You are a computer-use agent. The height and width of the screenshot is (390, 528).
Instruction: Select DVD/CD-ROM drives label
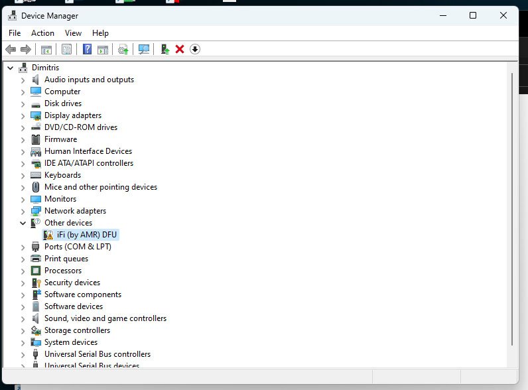click(x=81, y=127)
